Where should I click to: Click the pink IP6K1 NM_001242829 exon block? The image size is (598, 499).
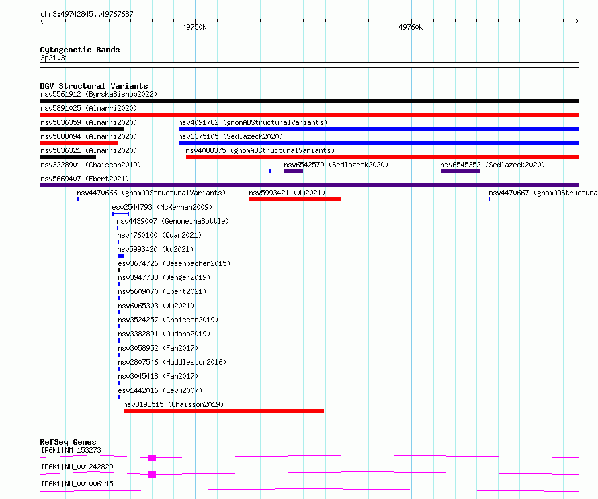(152, 475)
